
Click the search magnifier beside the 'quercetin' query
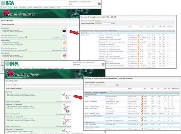(x=103, y=64)
